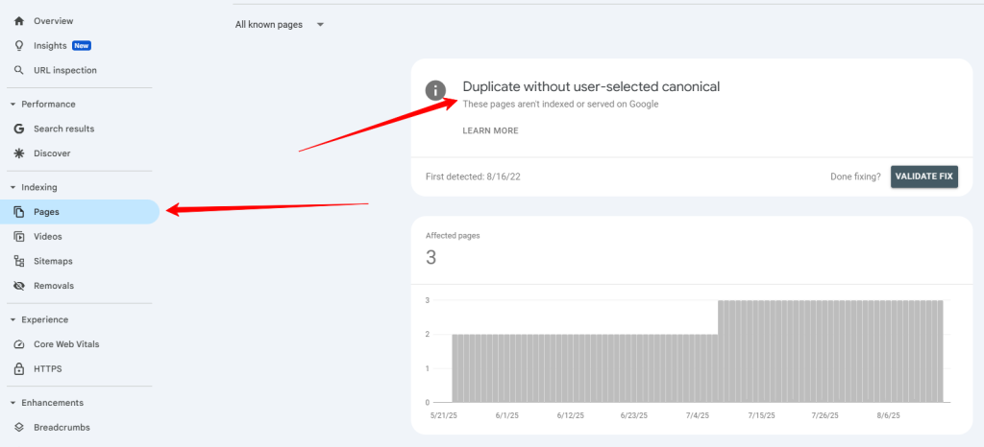Click the New badge next to Insights
The image size is (984, 447).
(82, 46)
